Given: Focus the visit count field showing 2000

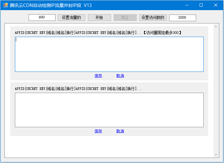Looking at the screenshot, I should coord(182,18).
